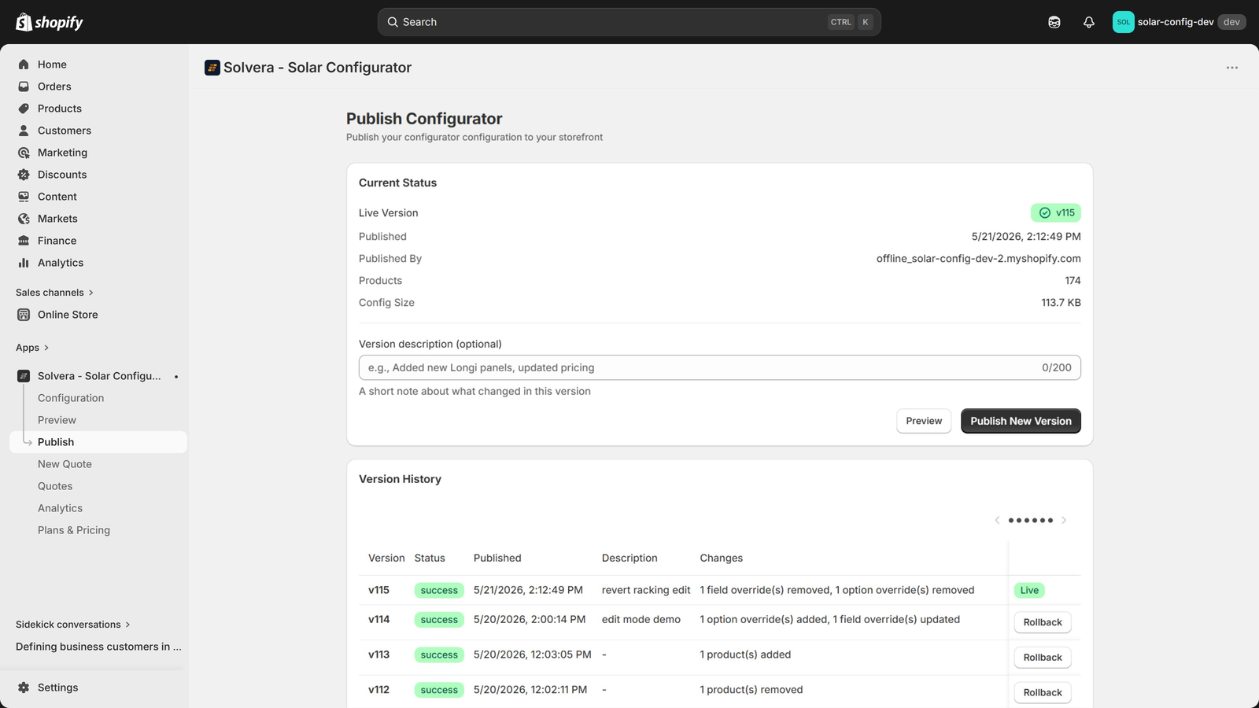Expand the Apps section
Viewport: 1259px width, 708px height.
[32, 348]
